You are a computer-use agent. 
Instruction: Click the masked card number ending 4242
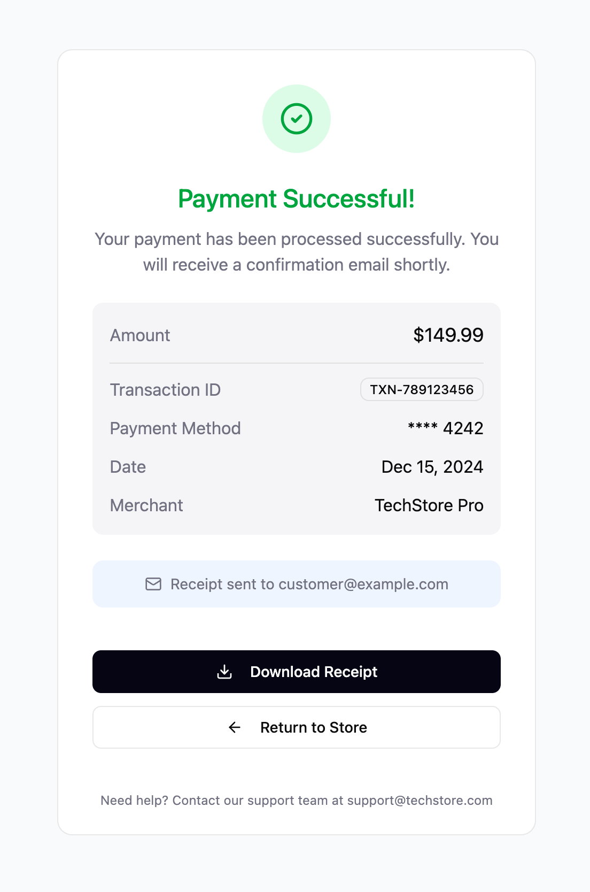pyautogui.click(x=445, y=428)
